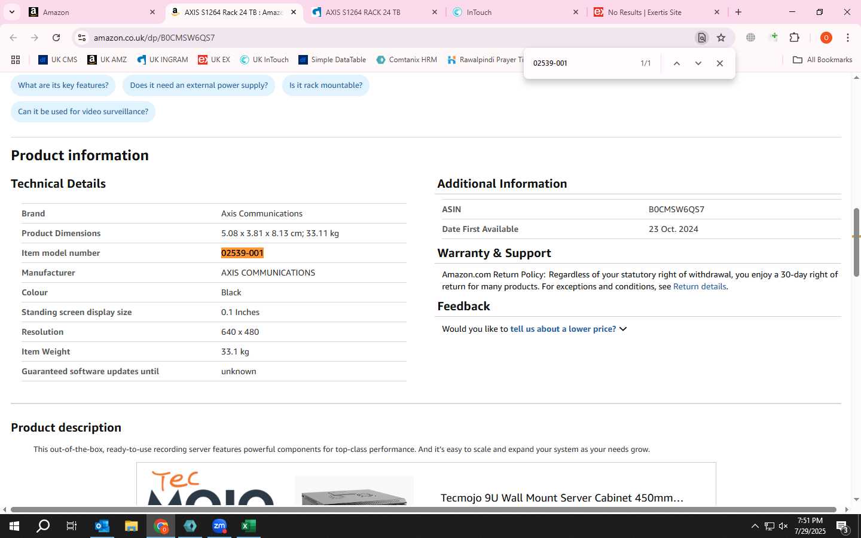The height and width of the screenshot is (538, 861).
Task: Open Windows taskbar search
Action: point(43,526)
